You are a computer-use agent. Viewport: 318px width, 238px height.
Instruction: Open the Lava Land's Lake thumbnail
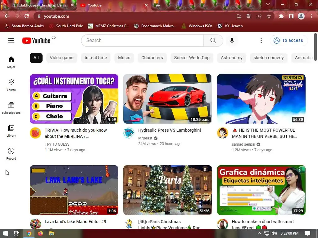coord(74,190)
